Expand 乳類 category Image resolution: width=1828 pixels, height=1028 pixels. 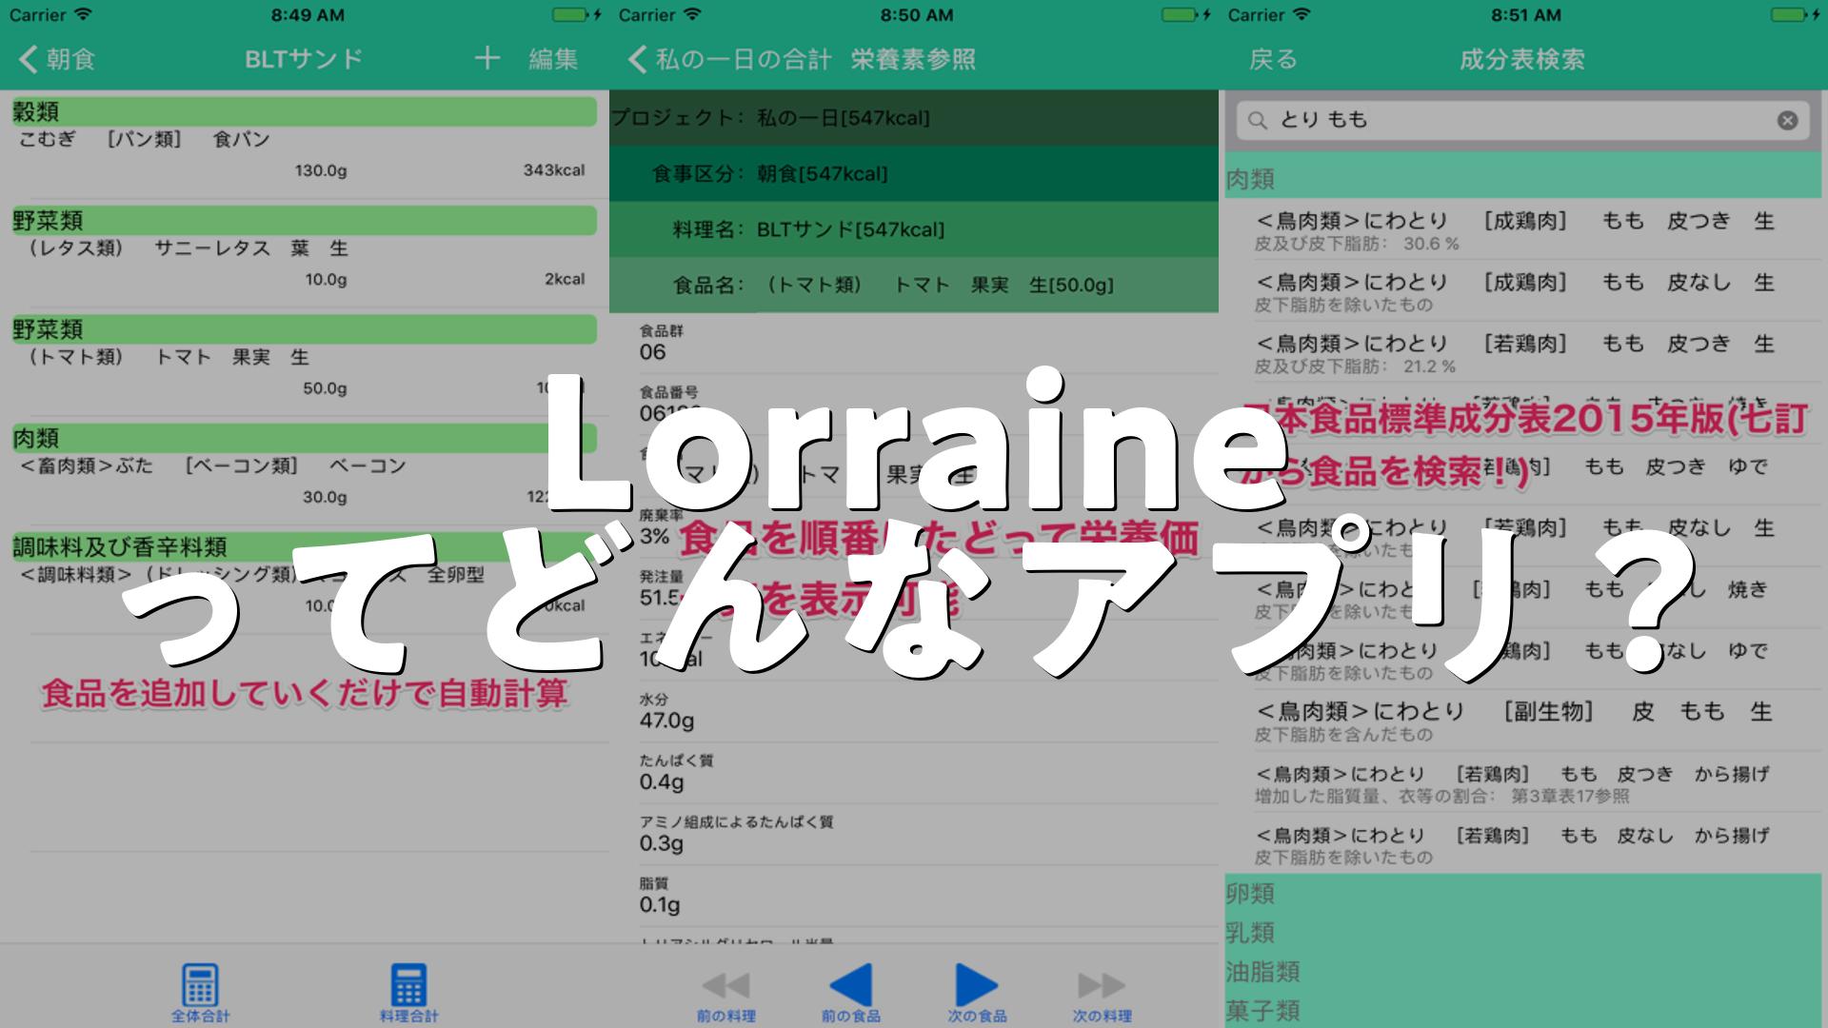pos(1523,933)
